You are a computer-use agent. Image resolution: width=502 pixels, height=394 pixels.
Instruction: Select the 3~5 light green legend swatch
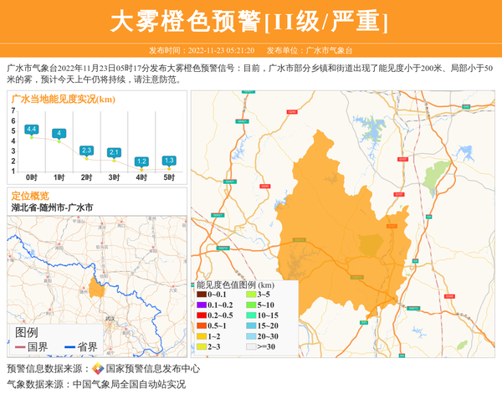tap(251, 294)
